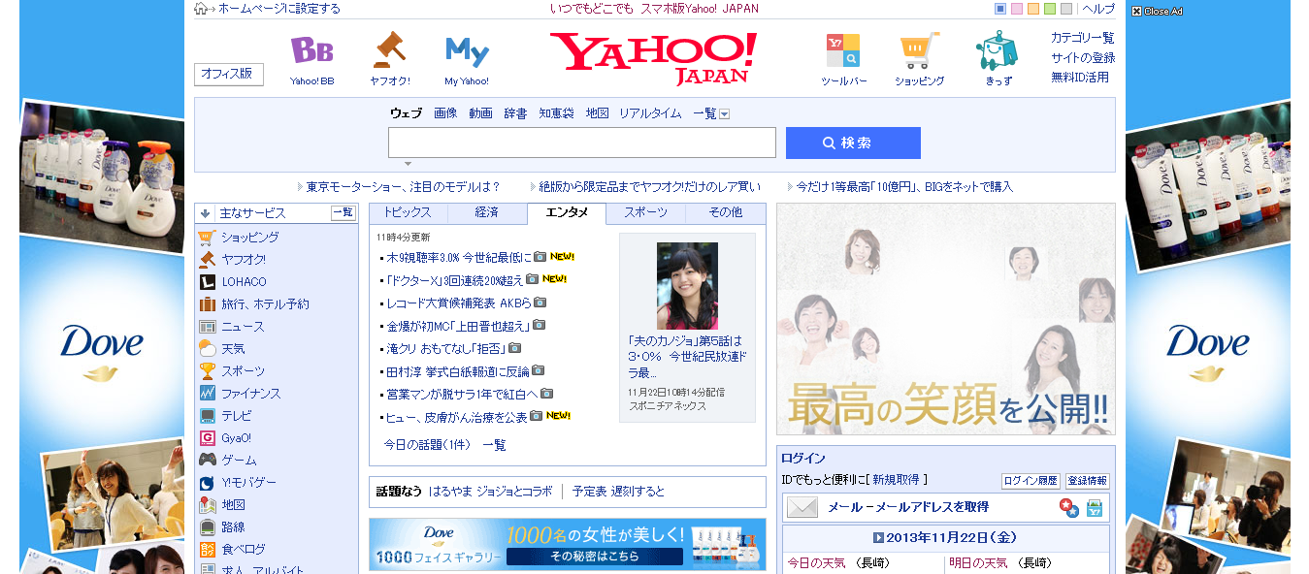
Task: Click the small triangle below search box
Action: 409,164
